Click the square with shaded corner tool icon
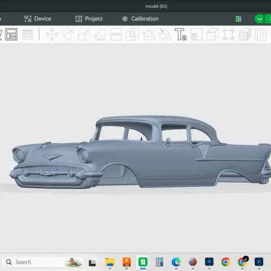 click(x=196, y=34)
